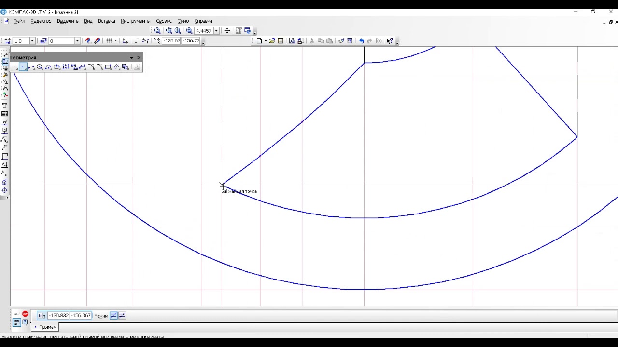Screen dimensions: 618x347
Task: Click the red STOP icon to abort command
Action: [x=25, y=314]
